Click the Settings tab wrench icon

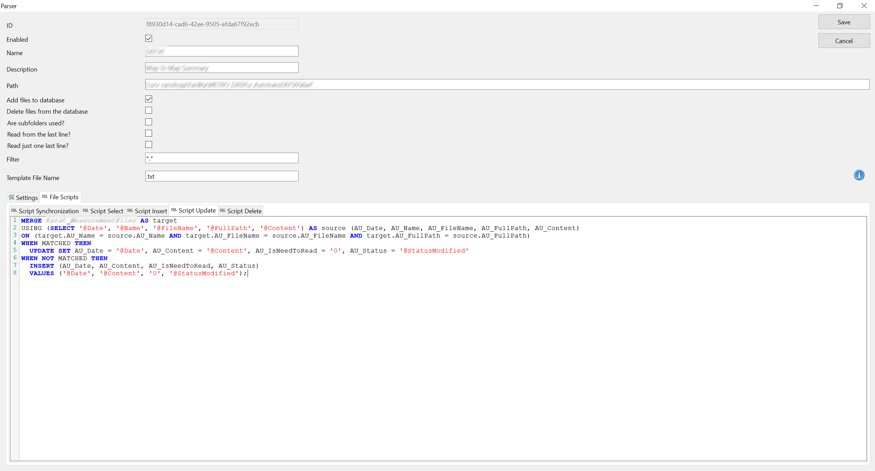(11, 197)
